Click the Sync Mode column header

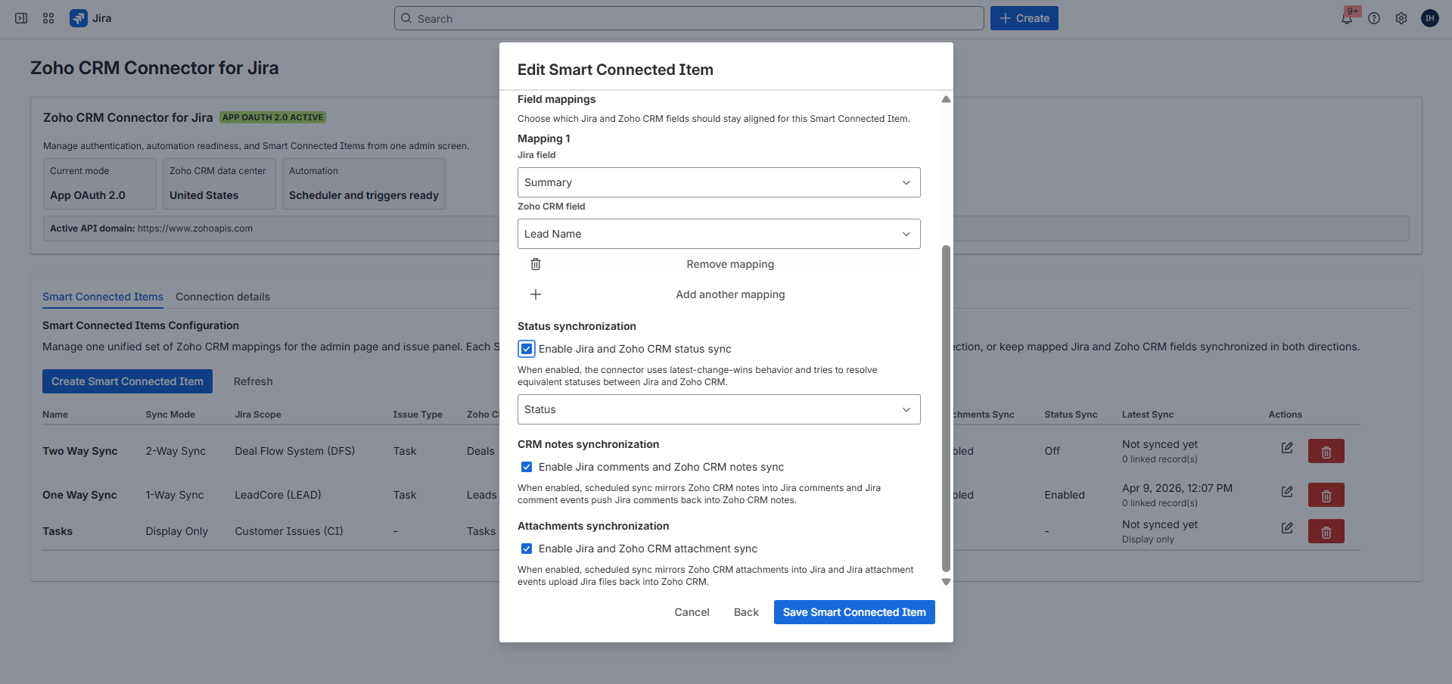click(170, 415)
